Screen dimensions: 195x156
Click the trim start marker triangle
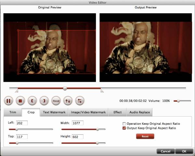tap(17, 91)
